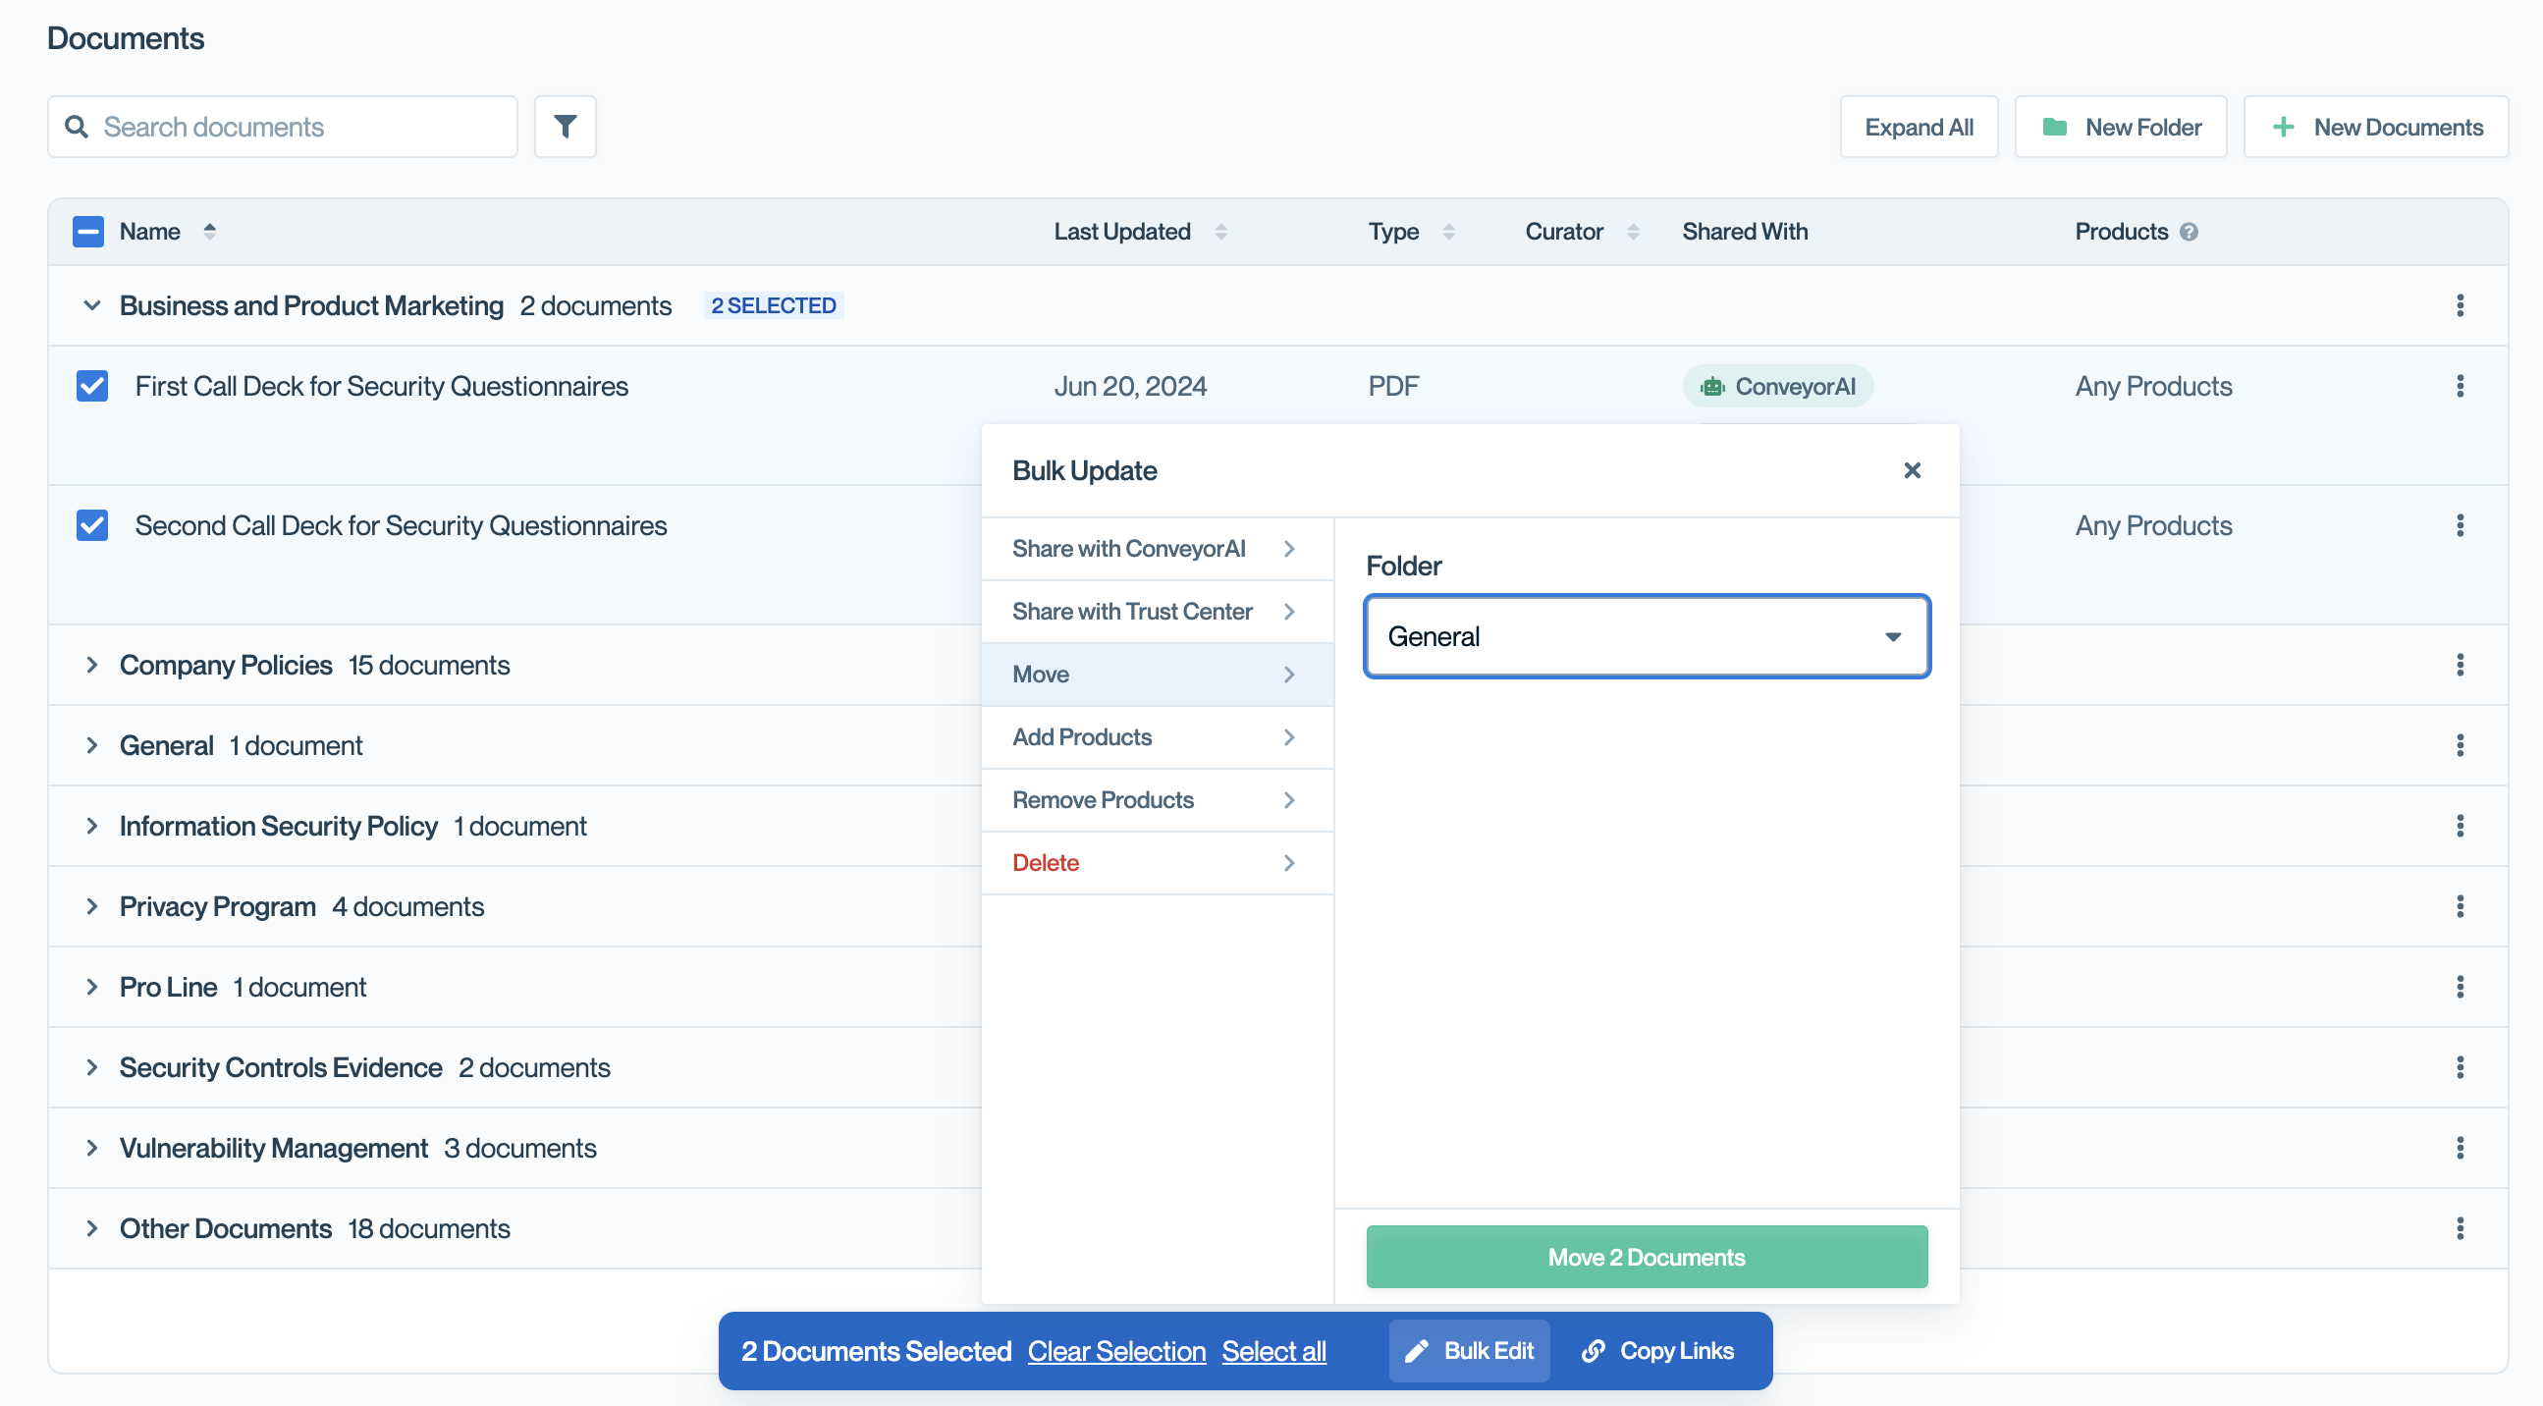Close the Bulk Update panel
2543x1406 pixels.
(1912, 470)
